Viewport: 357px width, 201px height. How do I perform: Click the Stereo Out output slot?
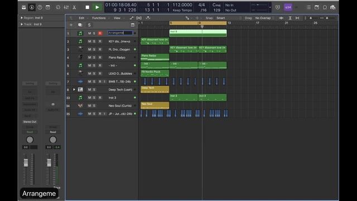click(x=30, y=122)
